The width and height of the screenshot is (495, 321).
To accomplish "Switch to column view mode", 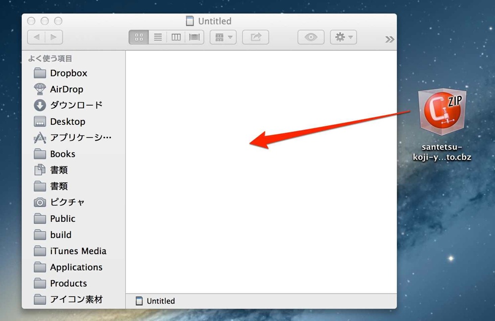I will click(x=176, y=37).
